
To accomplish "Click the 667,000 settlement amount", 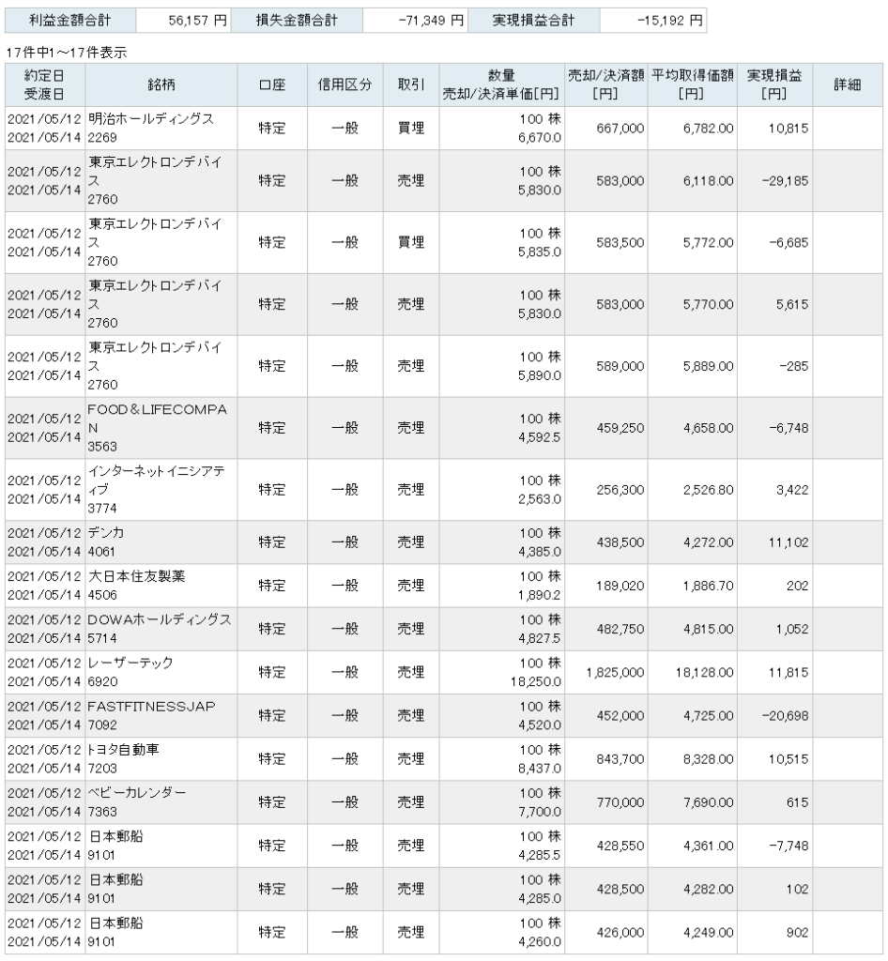I will coord(620,129).
